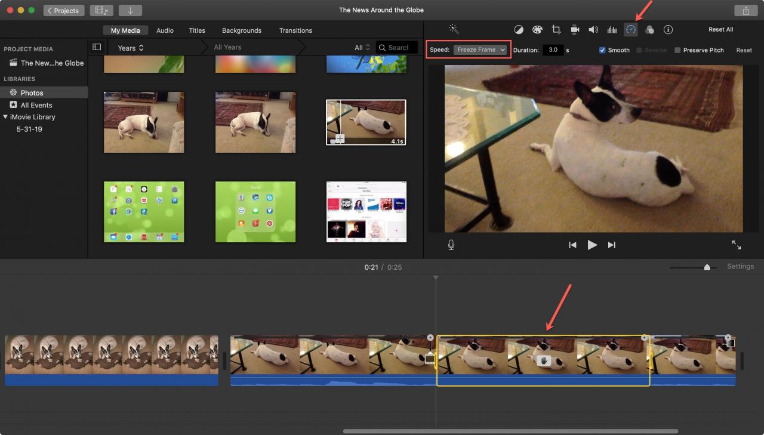Screen dimensions: 764x435
Task: Adjust the timeline zoom slider
Action: pyautogui.click(x=707, y=267)
